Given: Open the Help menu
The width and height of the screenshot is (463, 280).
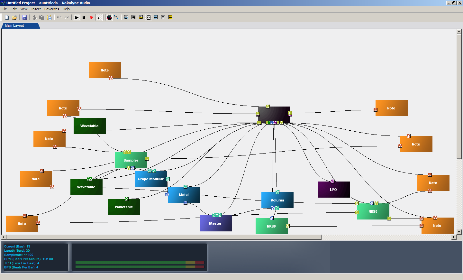Looking at the screenshot, I should (66, 9).
